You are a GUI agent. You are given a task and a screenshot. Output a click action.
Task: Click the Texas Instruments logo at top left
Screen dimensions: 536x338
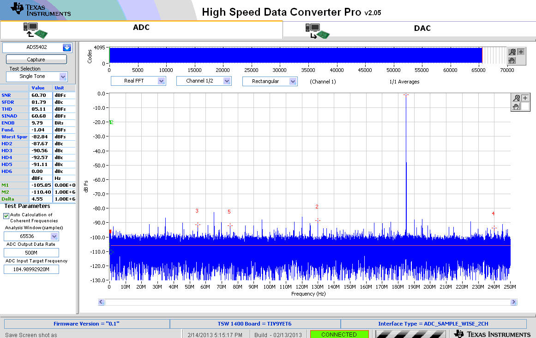click(x=41, y=10)
